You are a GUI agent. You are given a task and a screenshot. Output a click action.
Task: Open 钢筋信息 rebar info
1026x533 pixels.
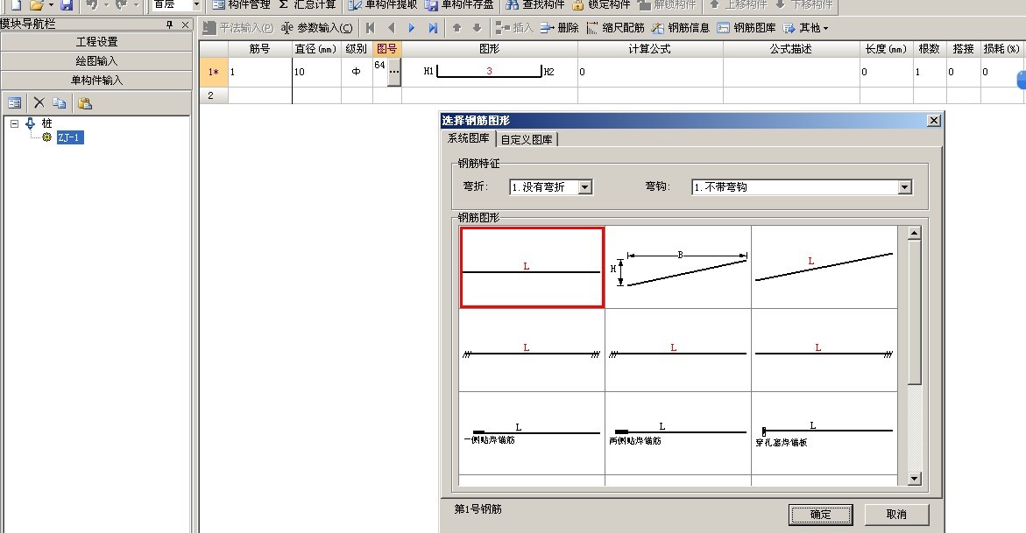tap(681, 28)
